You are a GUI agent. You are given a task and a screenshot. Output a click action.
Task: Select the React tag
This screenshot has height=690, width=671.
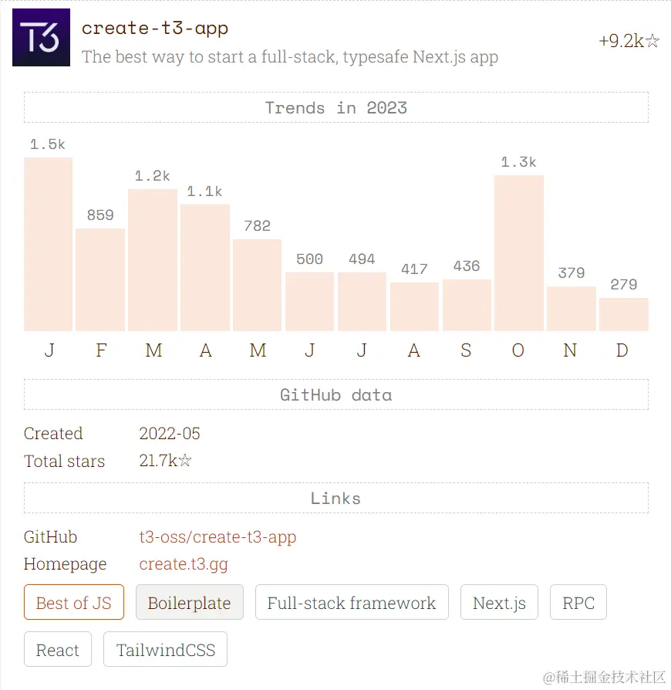click(x=58, y=650)
